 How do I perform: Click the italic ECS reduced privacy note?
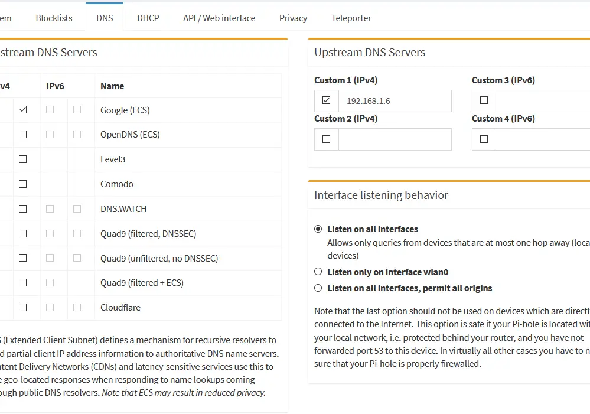tap(184, 393)
